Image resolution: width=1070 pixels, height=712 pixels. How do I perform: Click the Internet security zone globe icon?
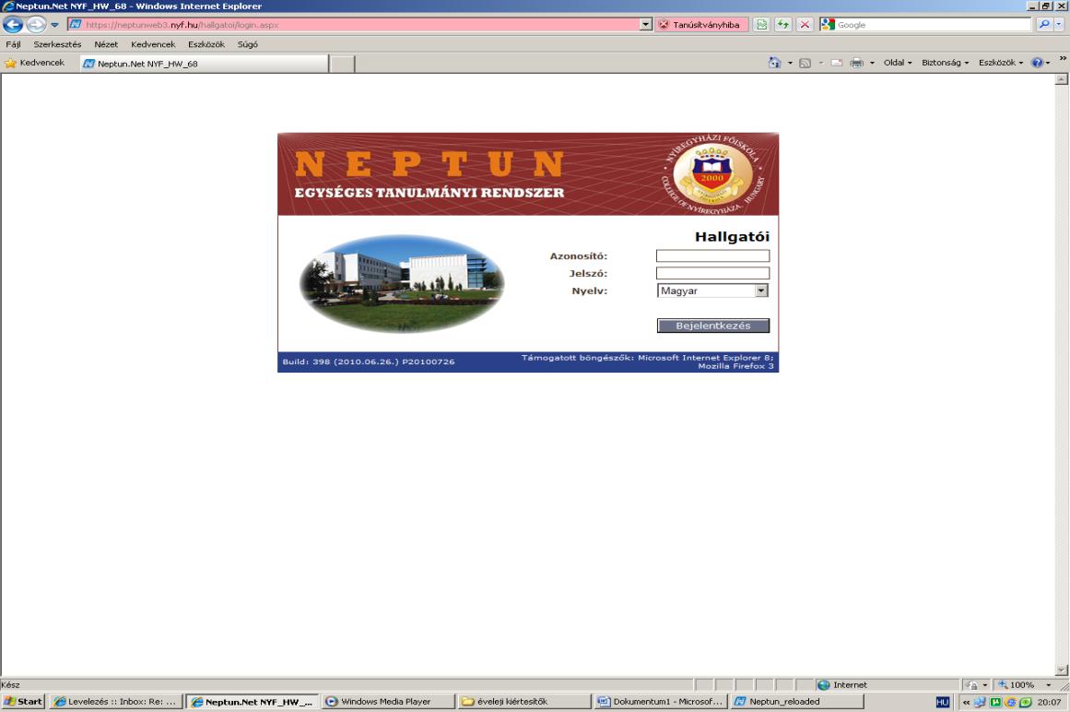pyautogui.click(x=824, y=684)
